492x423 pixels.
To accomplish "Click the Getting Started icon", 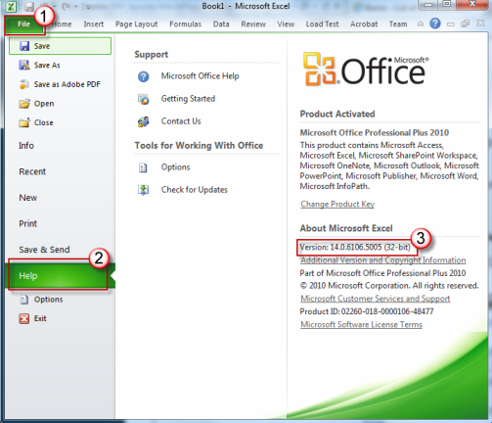I will tap(143, 99).
